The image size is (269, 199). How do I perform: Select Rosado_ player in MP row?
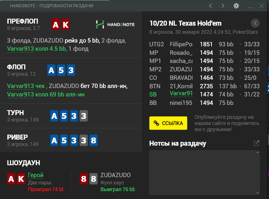pos(181,53)
